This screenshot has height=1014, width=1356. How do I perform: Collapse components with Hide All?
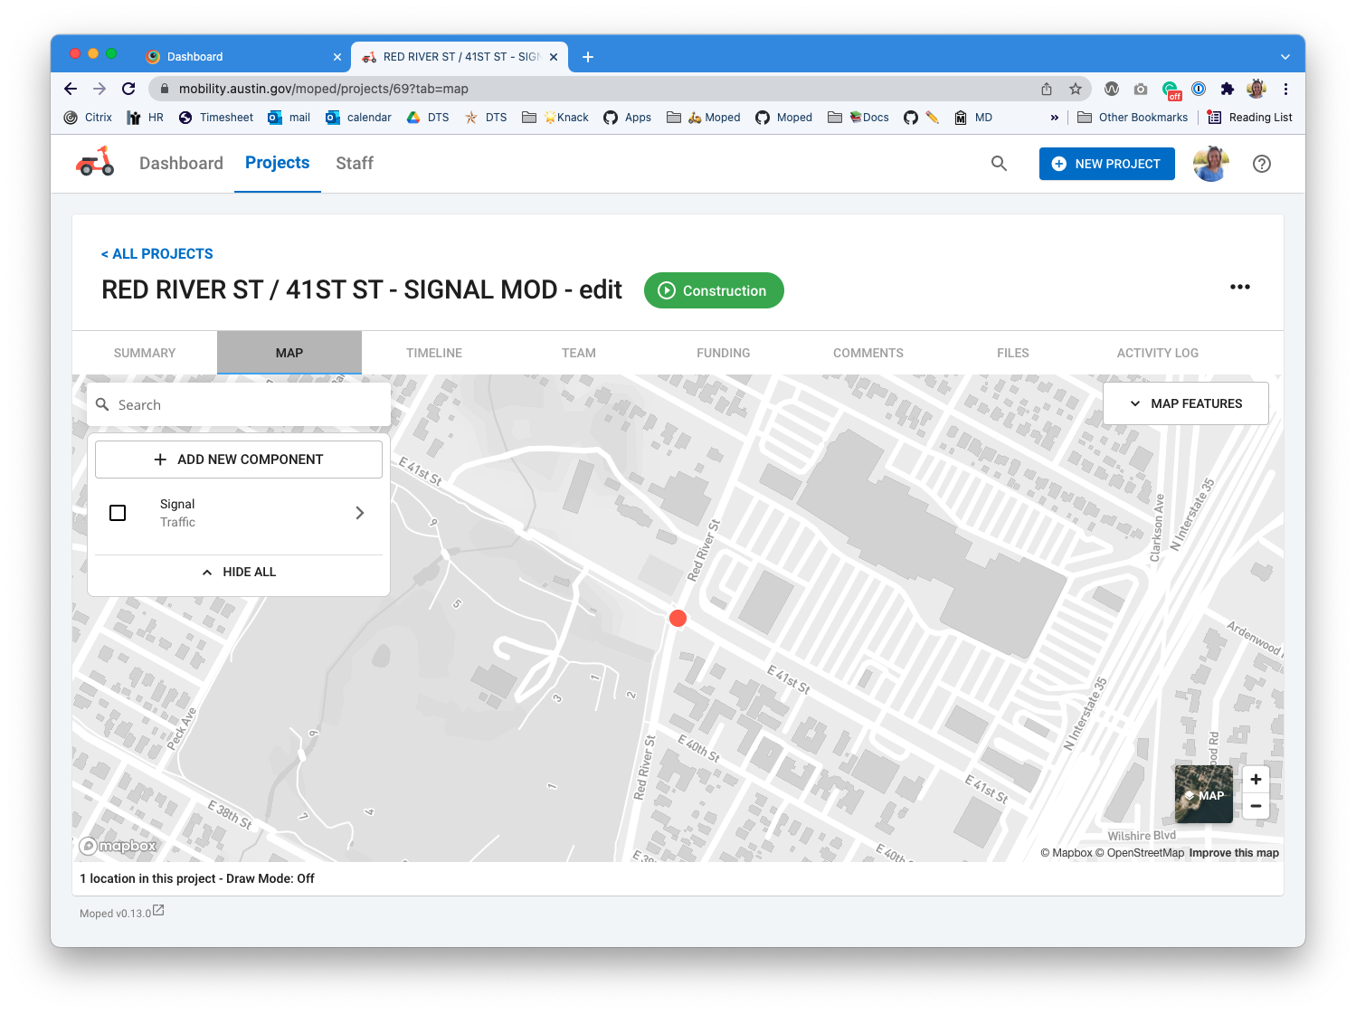tap(239, 572)
